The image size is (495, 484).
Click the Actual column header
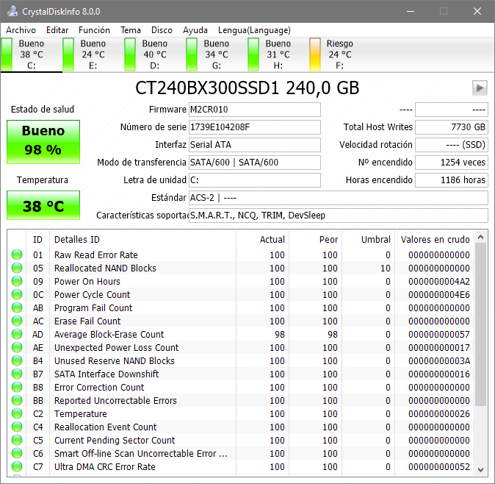pos(262,240)
